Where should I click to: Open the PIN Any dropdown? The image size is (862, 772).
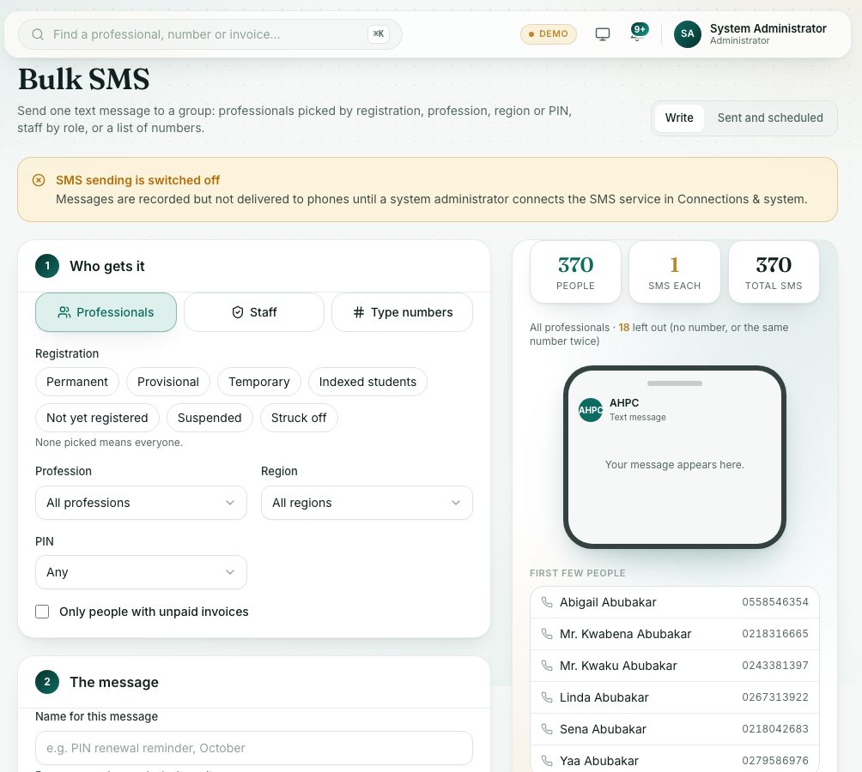click(142, 572)
